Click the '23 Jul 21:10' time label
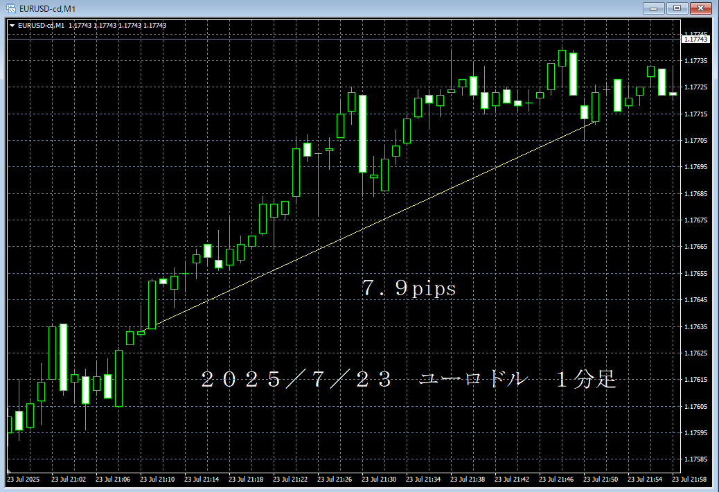The height and width of the screenshot is (492, 719). 157,479
